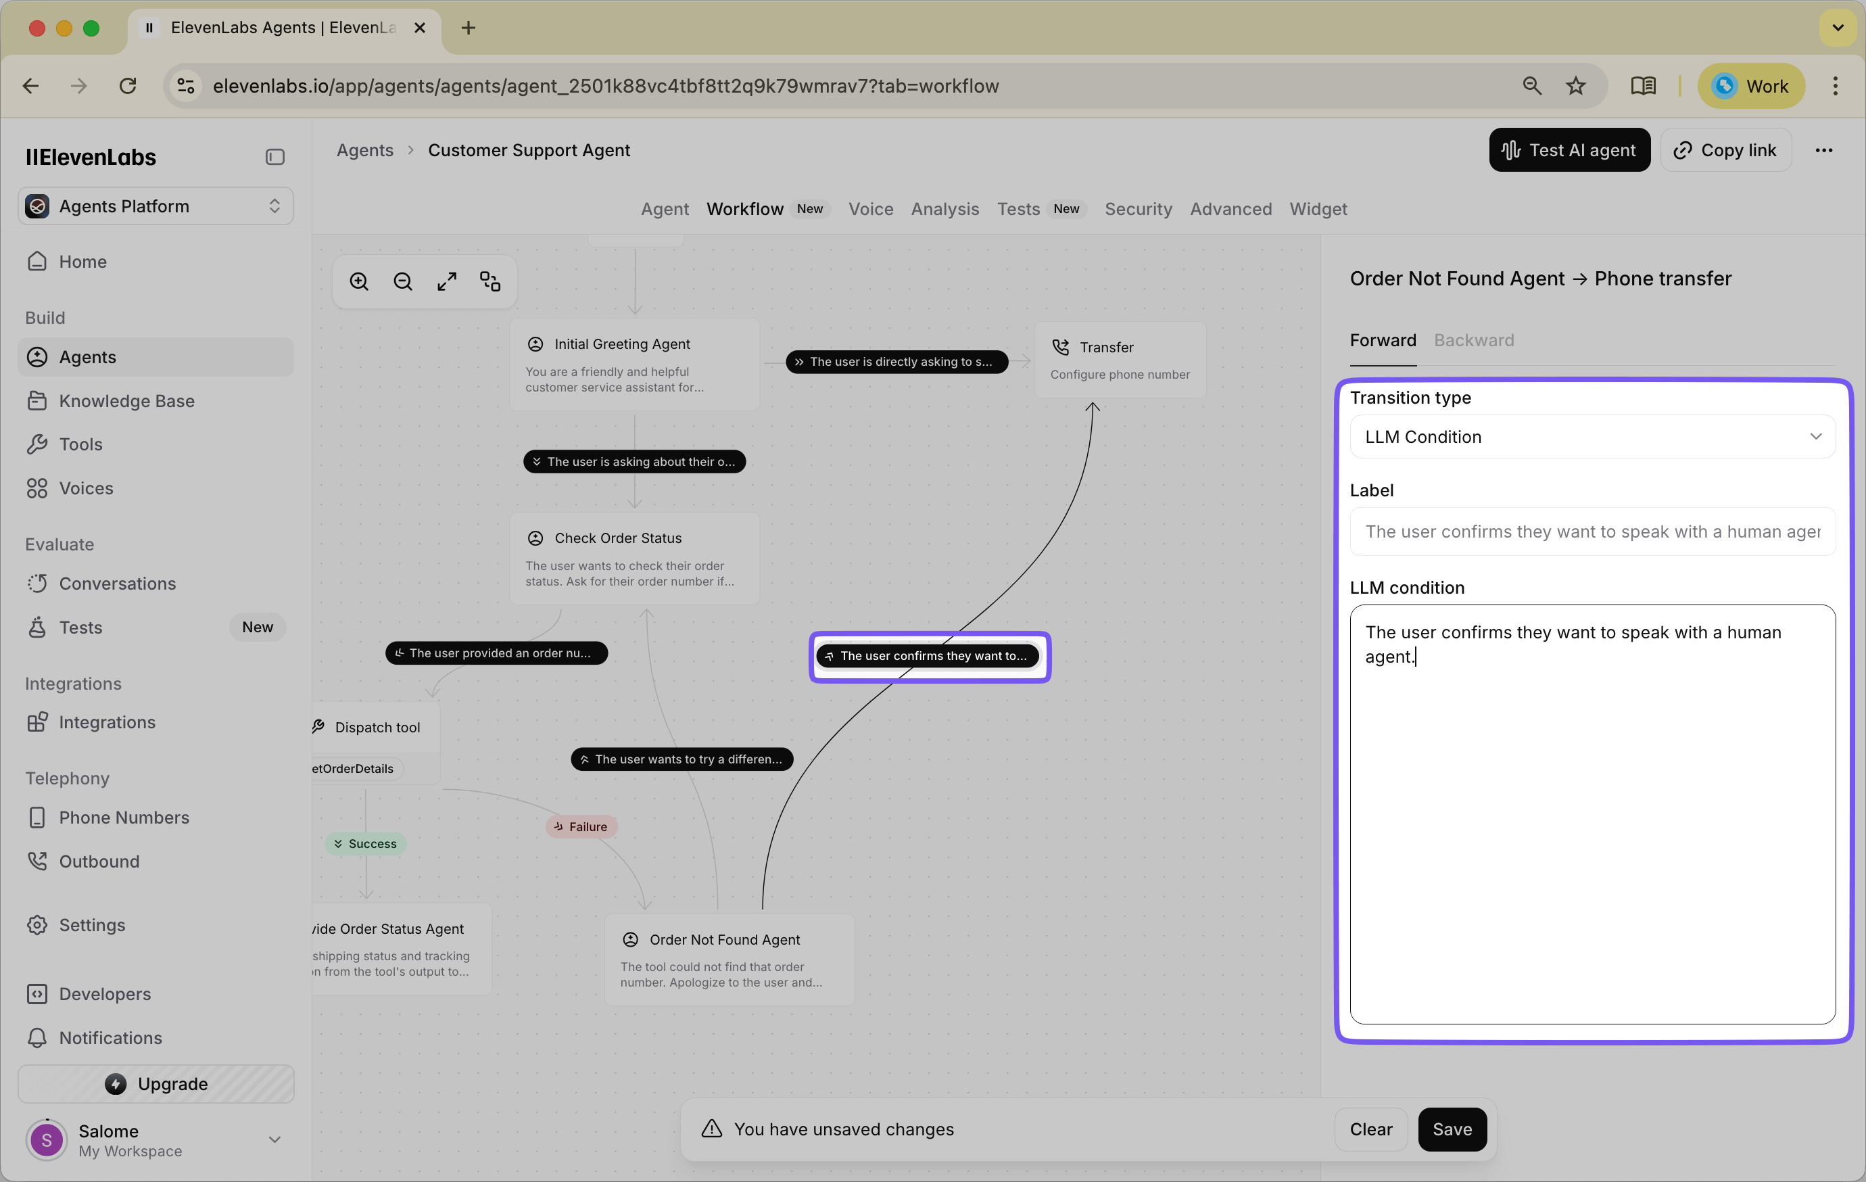This screenshot has height=1182, width=1866.
Task: Open Phone Numbers under Telephony
Action: pos(125,818)
